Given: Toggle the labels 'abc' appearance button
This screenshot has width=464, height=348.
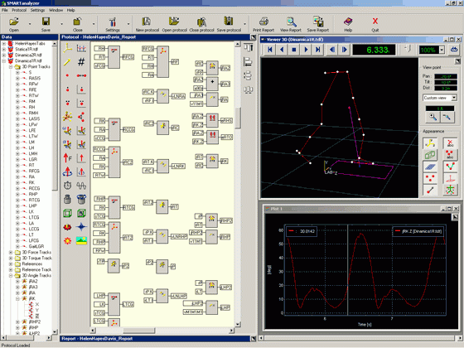Looking at the screenshot, I should [450, 143].
